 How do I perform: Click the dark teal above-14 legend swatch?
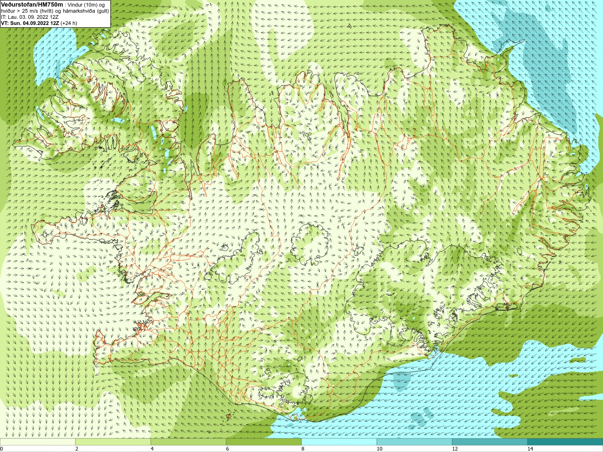pyautogui.click(x=565, y=442)
